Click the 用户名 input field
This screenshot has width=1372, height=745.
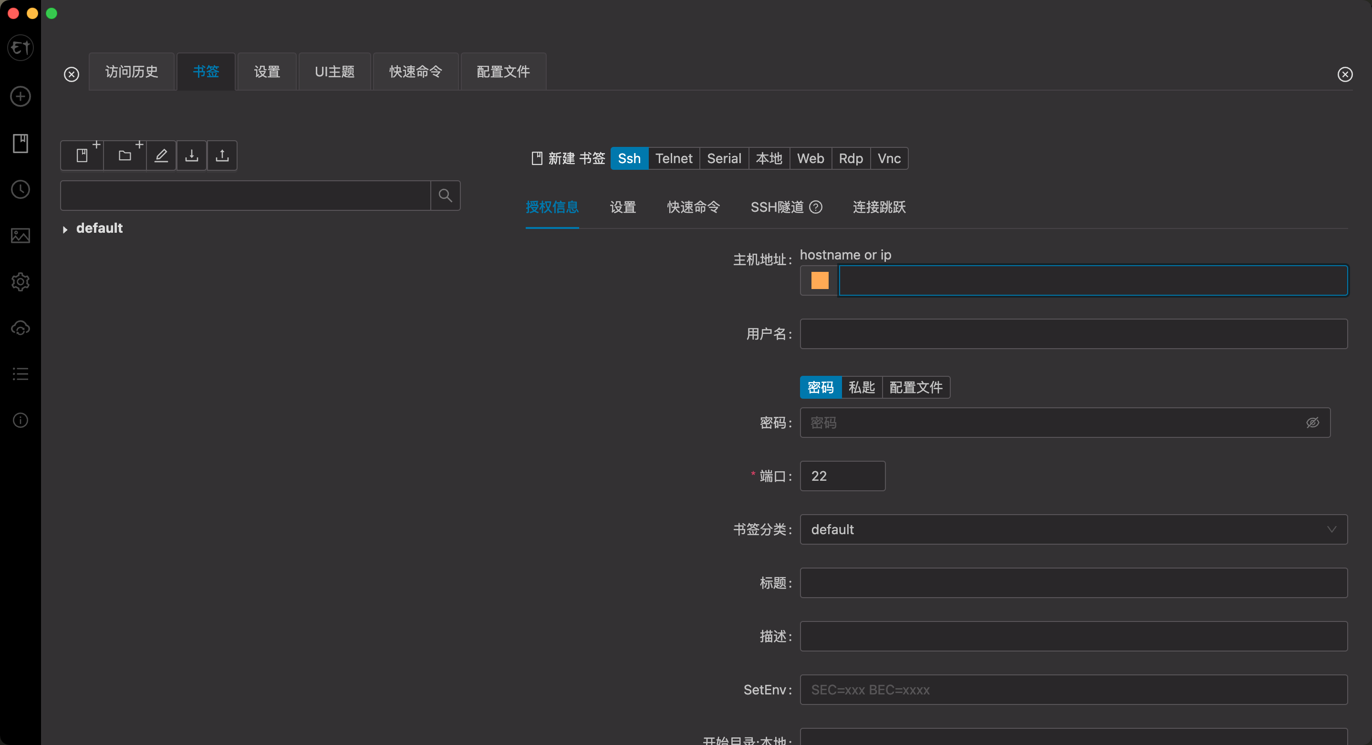pyautogui.click(x=1073, y=334)
